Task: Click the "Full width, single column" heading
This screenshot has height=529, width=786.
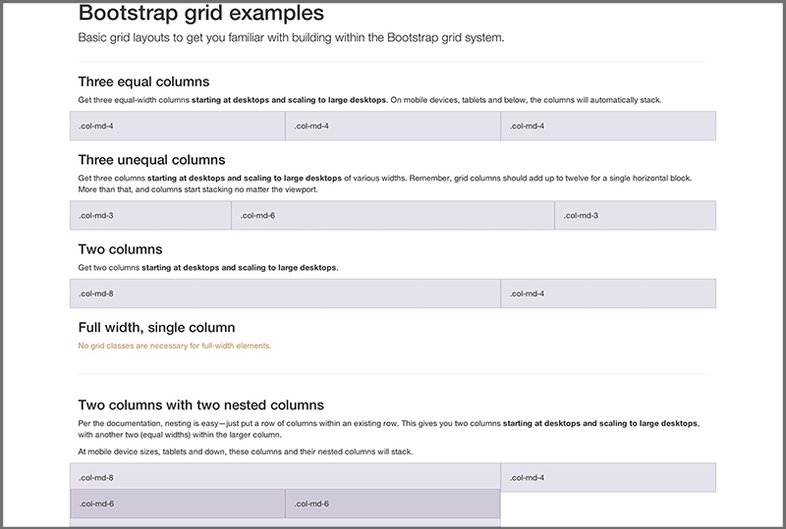Action: click(156, 327)
